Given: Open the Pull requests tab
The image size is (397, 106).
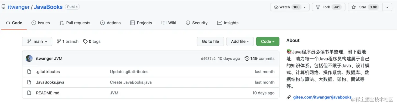Looking at the screenshot, I should click(75, 23).
